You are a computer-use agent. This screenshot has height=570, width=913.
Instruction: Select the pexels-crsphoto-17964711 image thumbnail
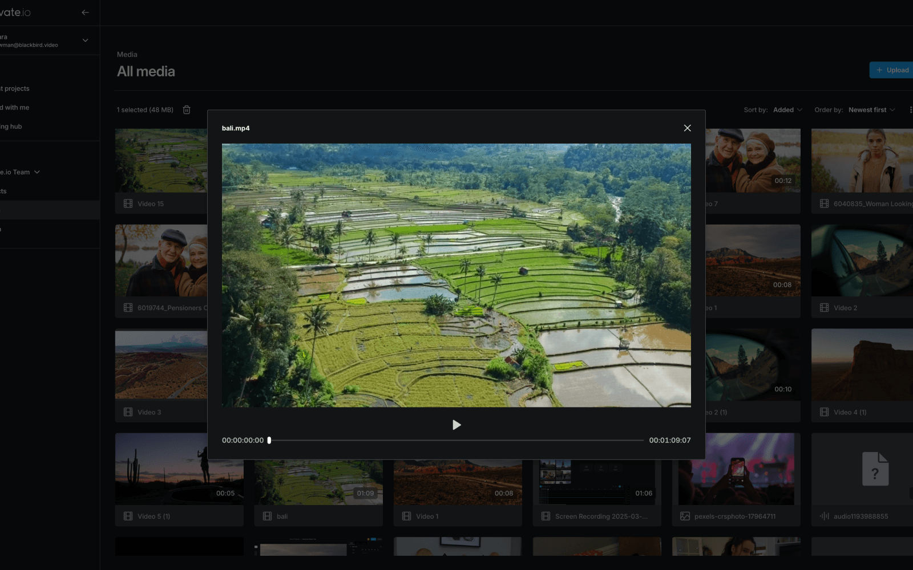[736, 469]
